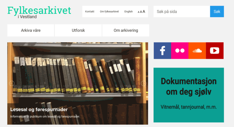Expand the Arkiva våre menu
The width and height of the screenshot is (234, 127).
31,30
